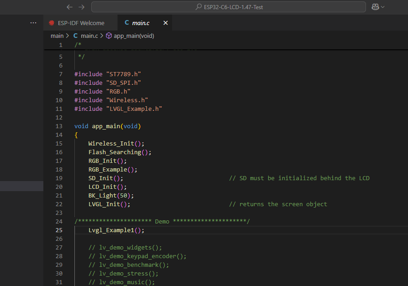408x286 pixels.
Task: Place cursor on BK_Light(50); call
Action: point(111,196)
